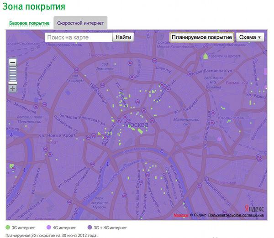The image size is (274, 238).
Task: Click the pink marker icon east of Земляной Вал
Action: pos(219,139)
